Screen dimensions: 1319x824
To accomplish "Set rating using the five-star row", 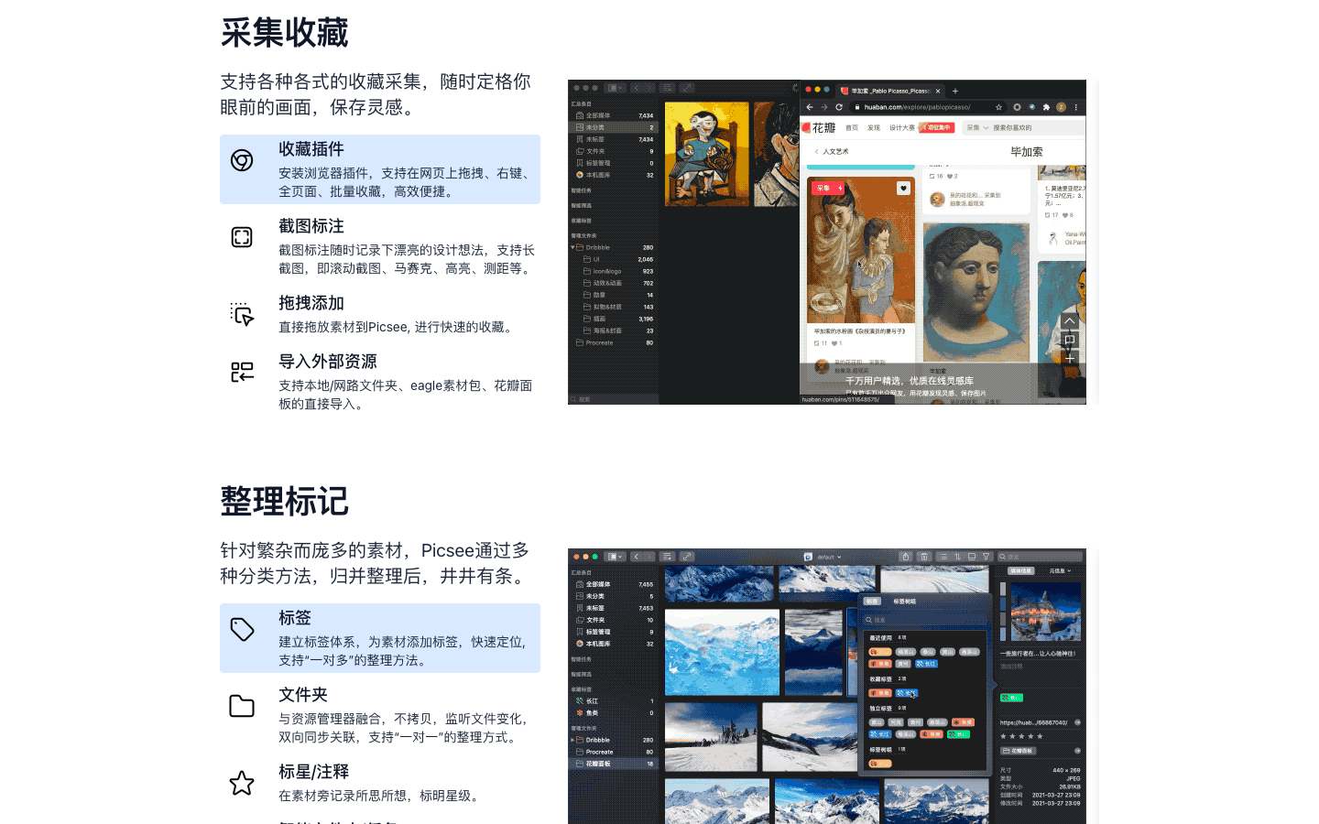I will [x=1021, y=736].
